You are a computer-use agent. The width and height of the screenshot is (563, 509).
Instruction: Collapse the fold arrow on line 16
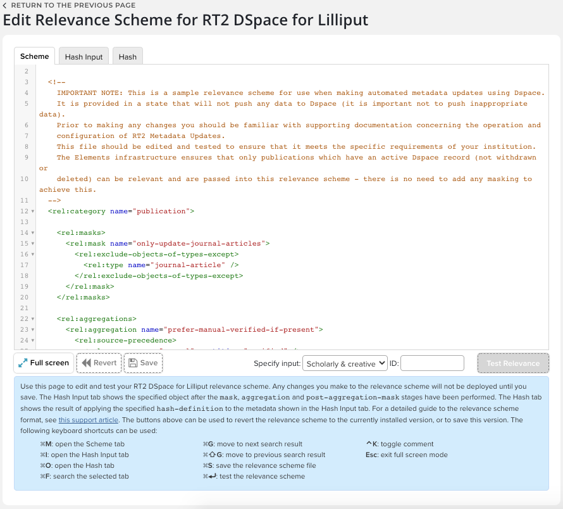click(x=33, y=254)
